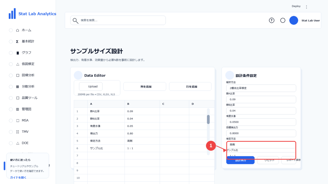The width and height of the screenshot is (328, 184).
Task: Click the search input field
Action: (x=118, y=20)
